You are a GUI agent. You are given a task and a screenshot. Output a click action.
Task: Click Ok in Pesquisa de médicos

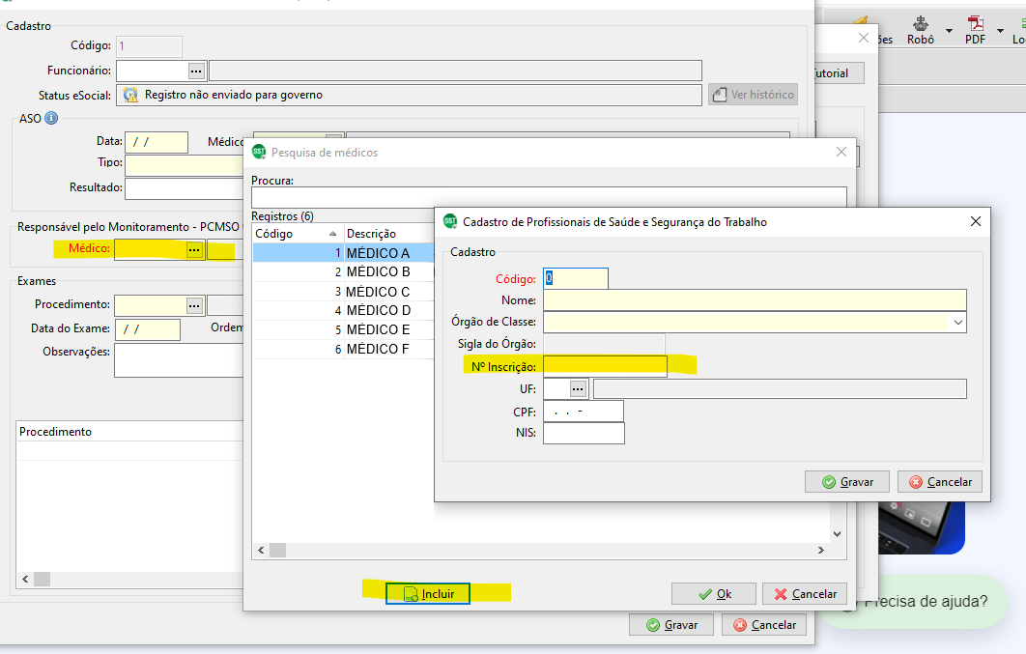(x=714, y=594)
